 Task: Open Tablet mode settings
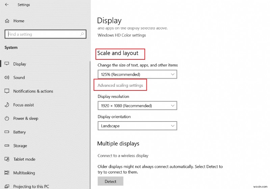tap(24, 159)
